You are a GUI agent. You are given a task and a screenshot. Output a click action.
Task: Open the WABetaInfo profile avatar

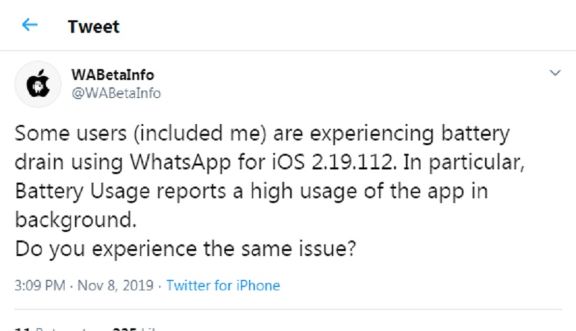point(38,84)
